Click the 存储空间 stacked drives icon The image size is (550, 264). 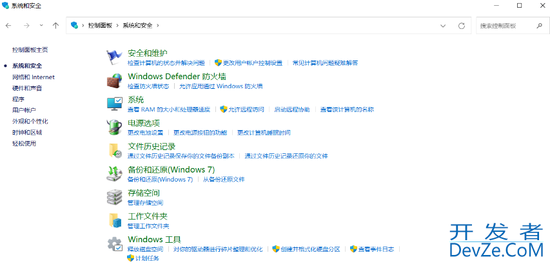coord(114,198)
